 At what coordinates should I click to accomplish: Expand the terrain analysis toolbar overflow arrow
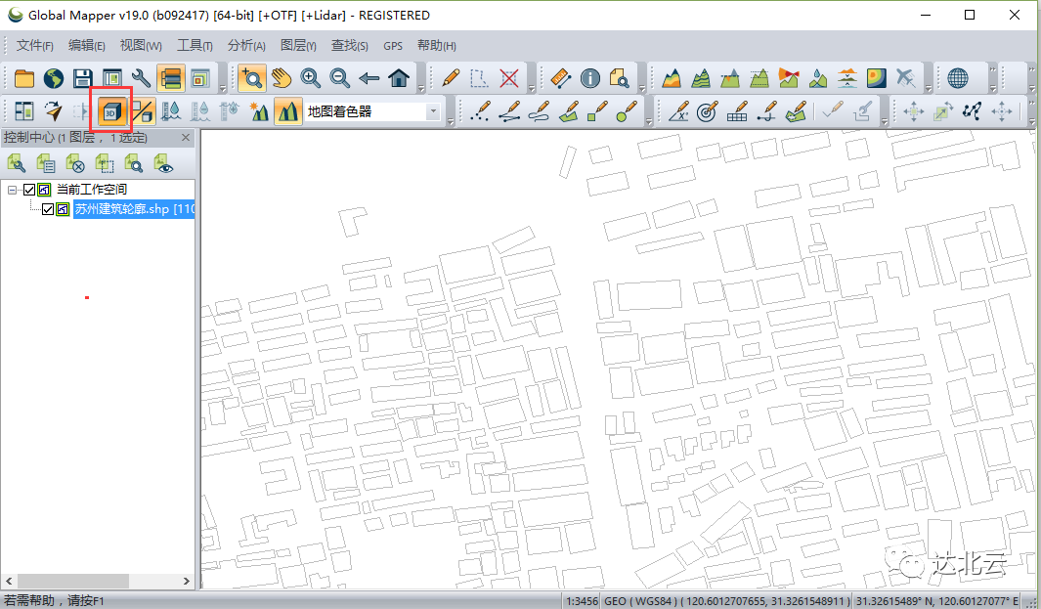pos(929,88)
